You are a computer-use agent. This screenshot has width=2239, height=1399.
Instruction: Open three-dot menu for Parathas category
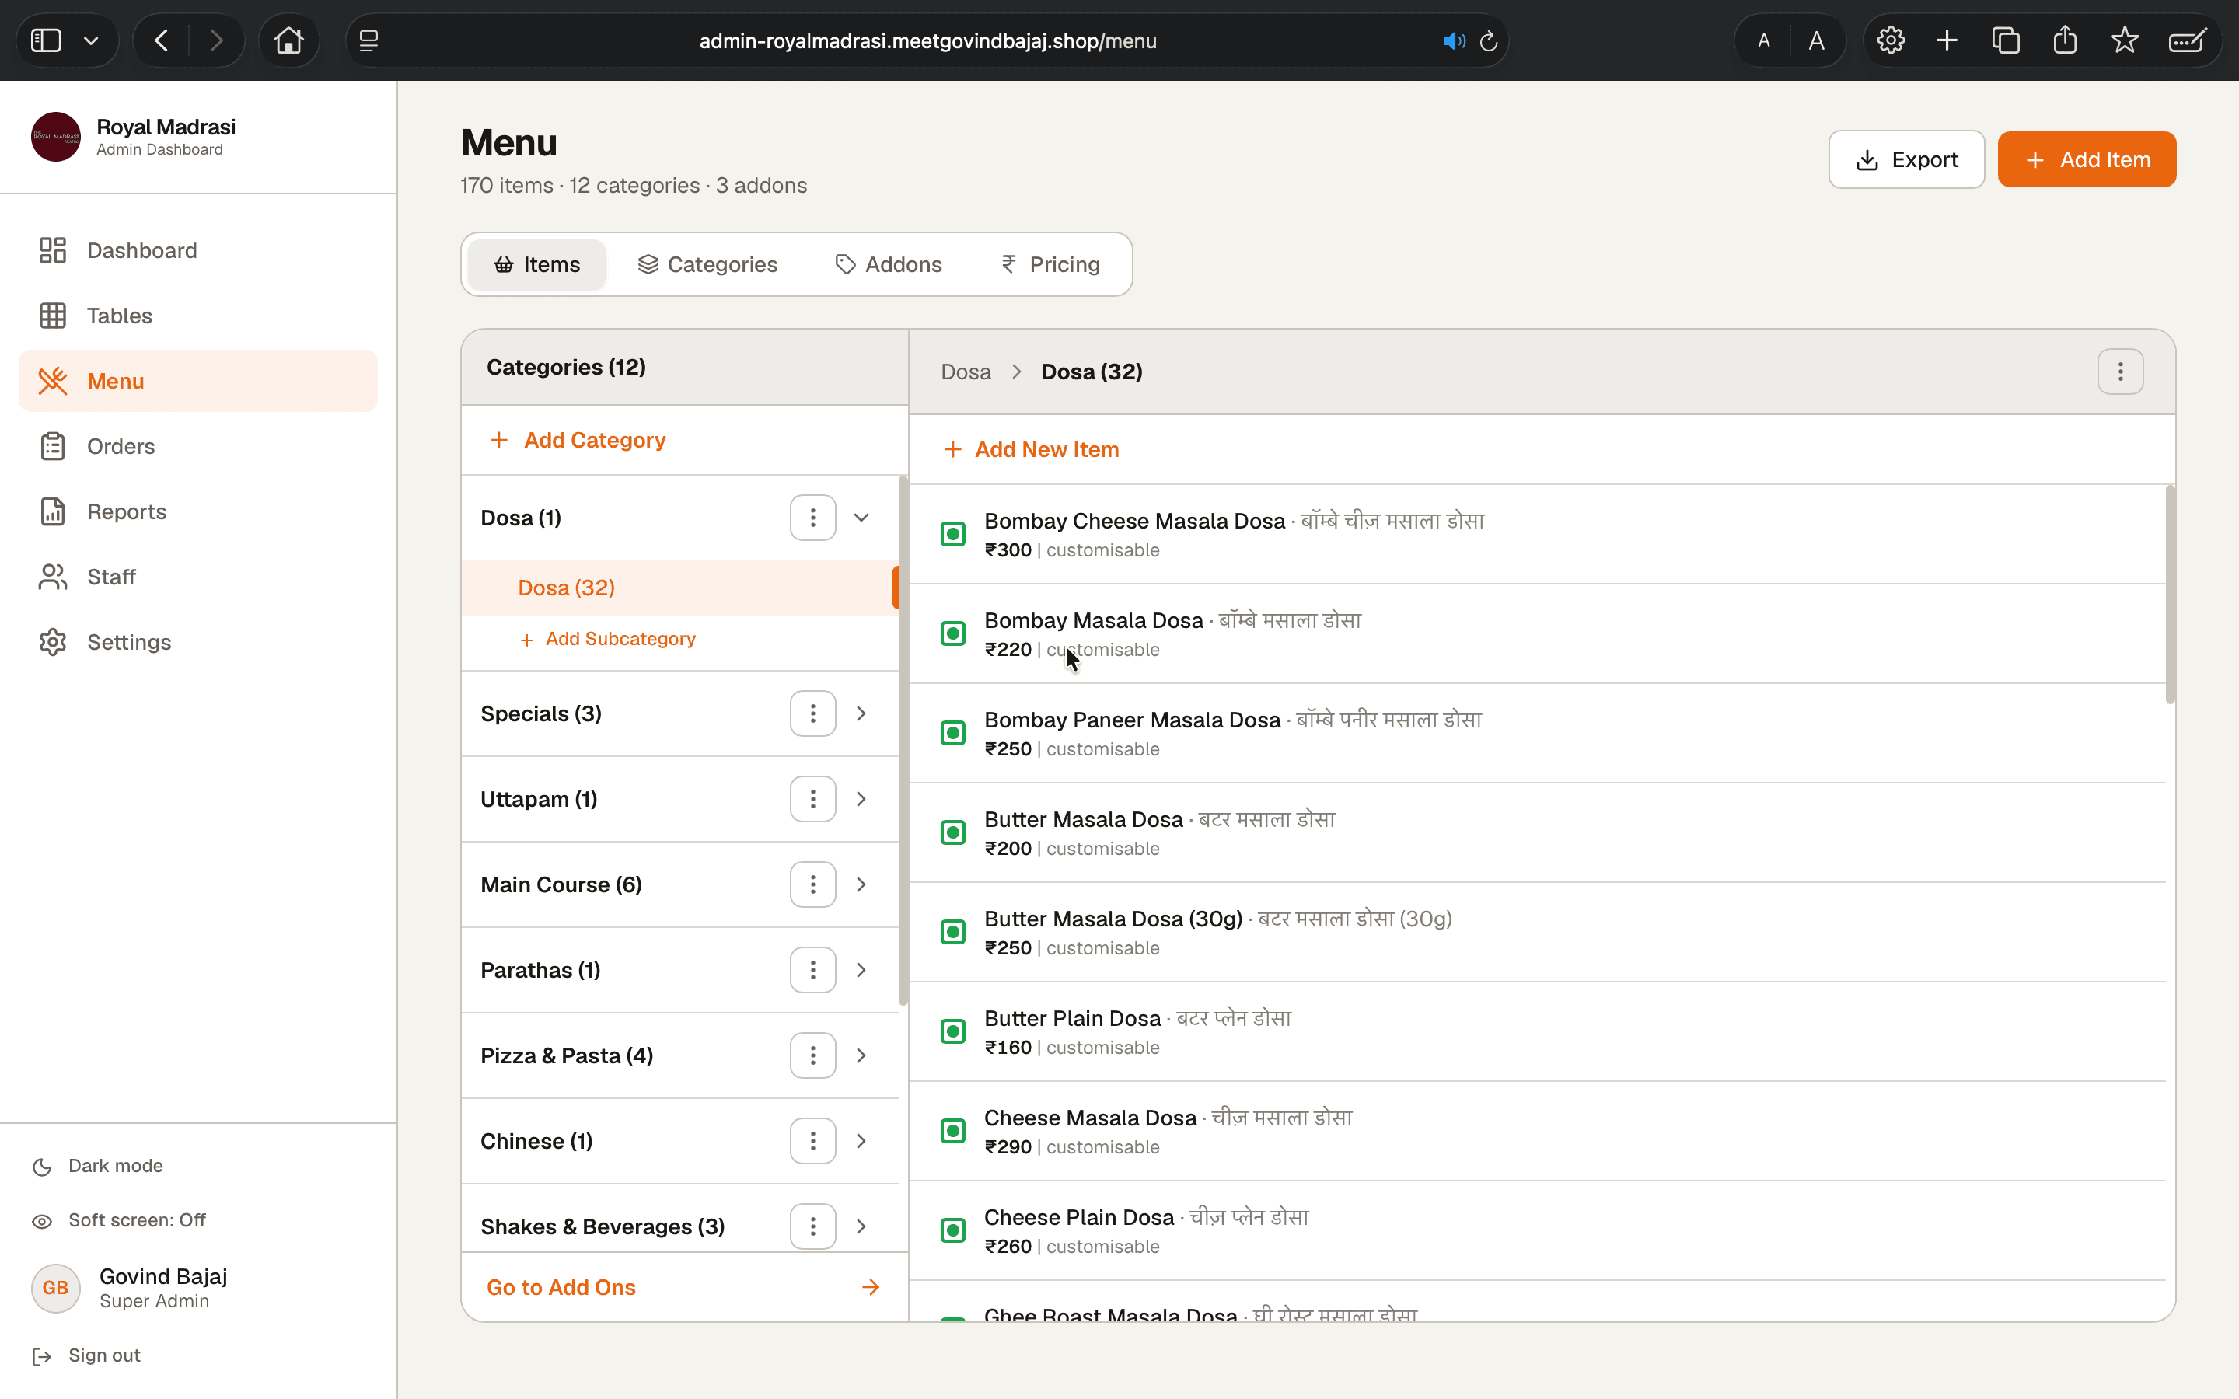[x=812, y=970]
